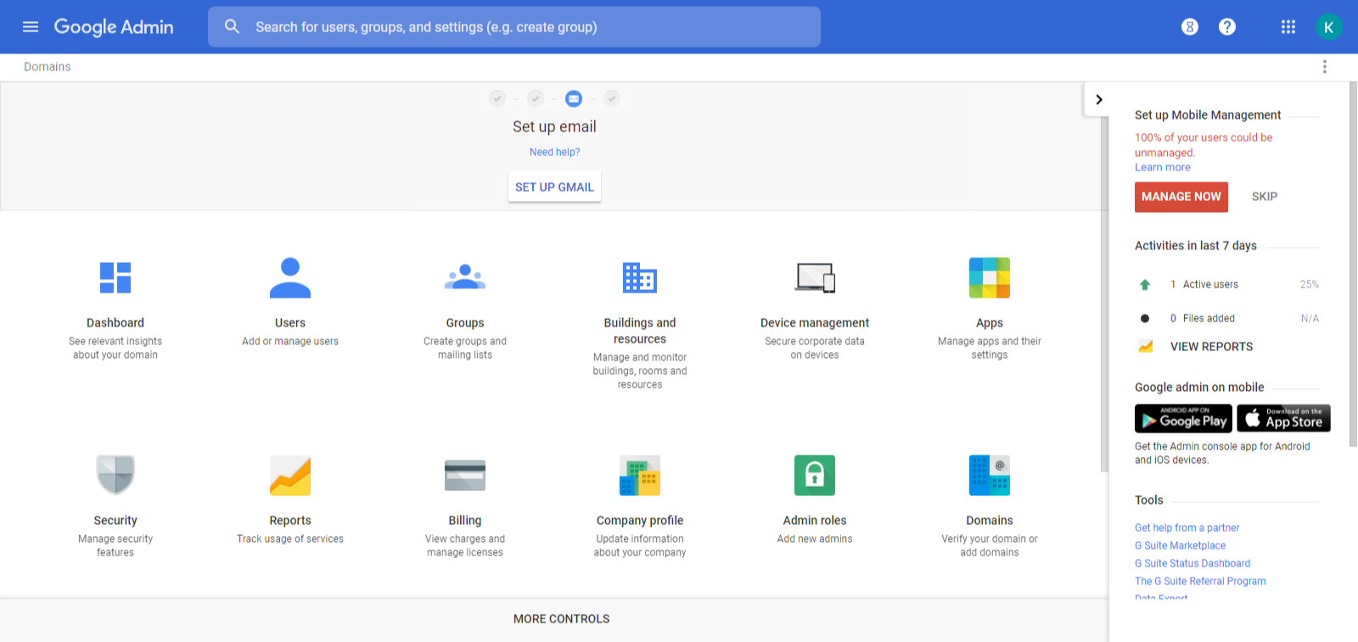Open the Reports chart icon
The image size is (1358, 642).
290,475
